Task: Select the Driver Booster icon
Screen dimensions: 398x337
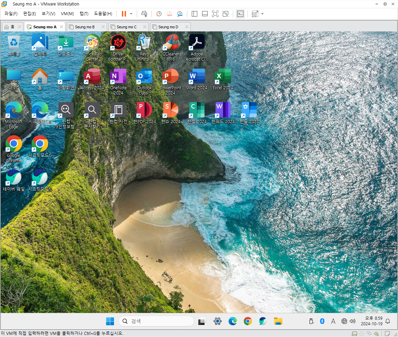Action: click(x=118, y=48)
